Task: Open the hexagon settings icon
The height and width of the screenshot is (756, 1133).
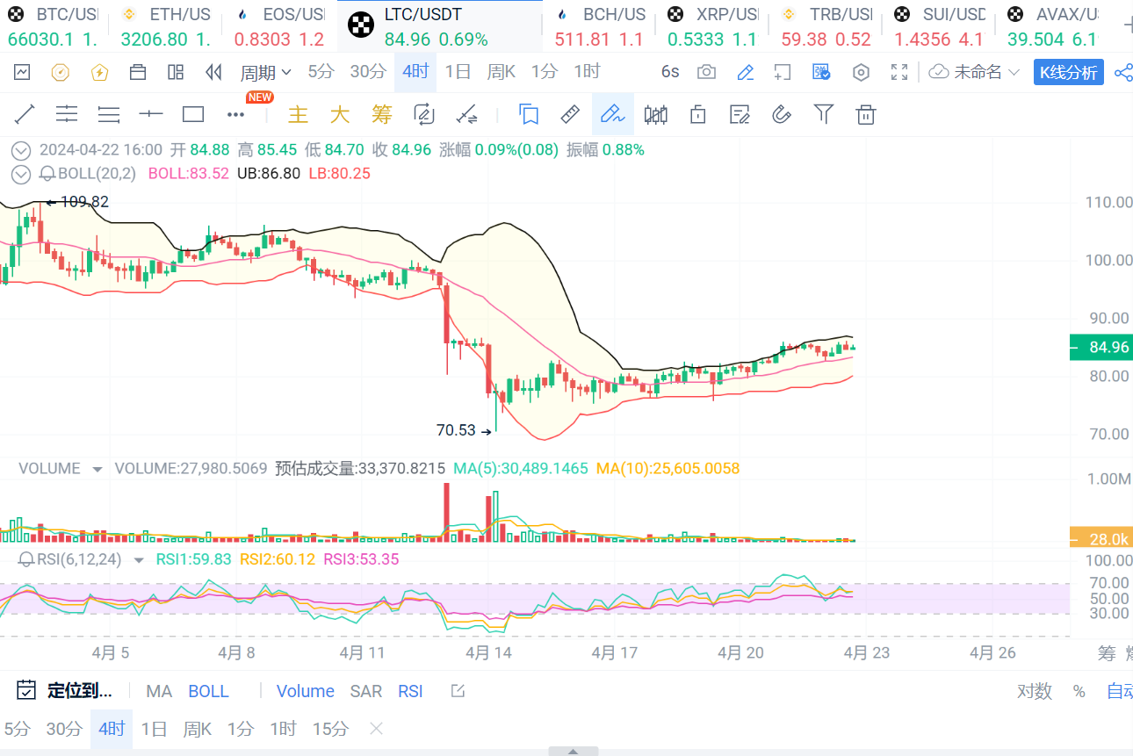Action: click(861, 72)
